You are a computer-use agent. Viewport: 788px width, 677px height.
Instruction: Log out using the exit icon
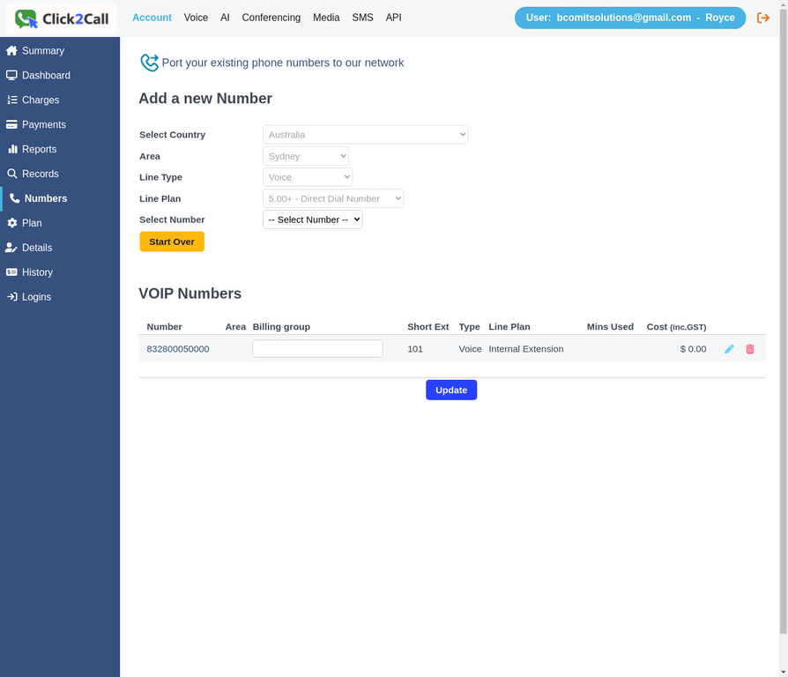click(x=763, y=17)
